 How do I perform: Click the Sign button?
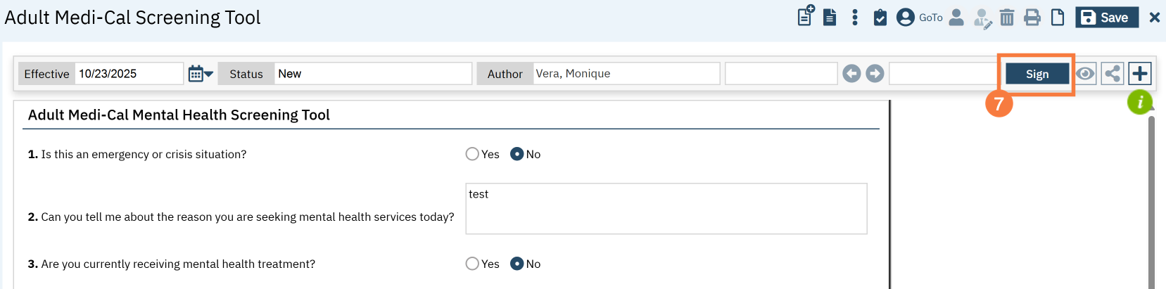(x=1037, y=74)
